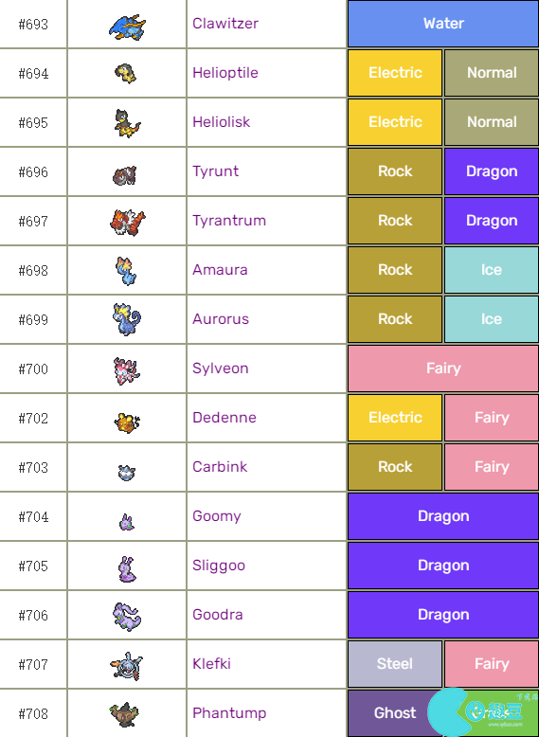This screenshot has height=737, width=539.
Task: Select the Sylveon sprite image
Action: click(x=126, y=370)
